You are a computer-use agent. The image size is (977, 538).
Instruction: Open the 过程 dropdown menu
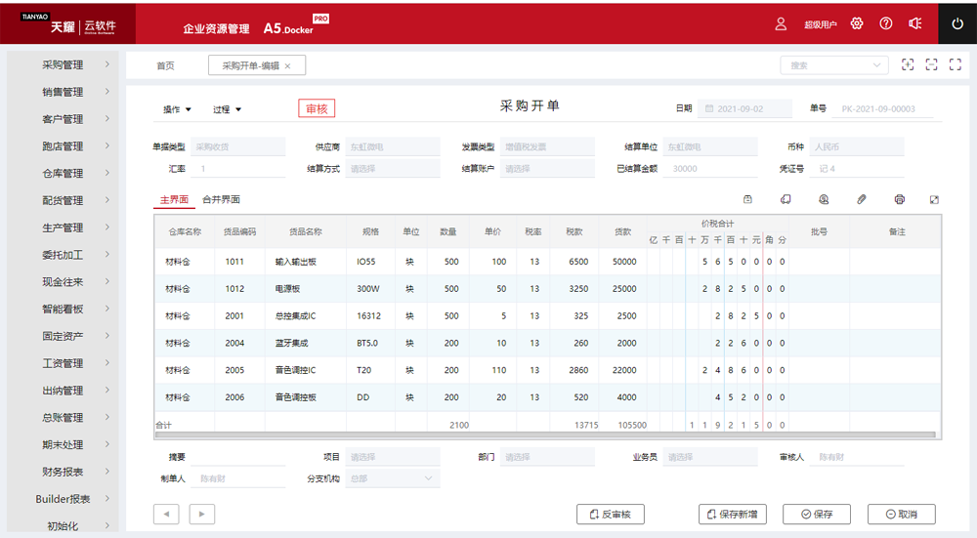(227, 109)
